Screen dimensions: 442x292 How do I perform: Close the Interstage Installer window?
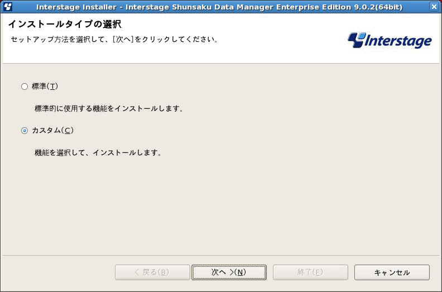coord(434,7)
